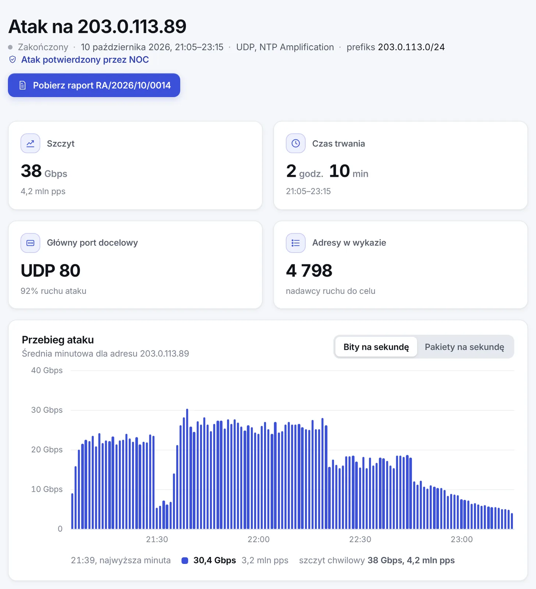The image size is (536, 589).
Task: Click the blue legend swatch next to 30,4 Gbps
Action: point(185,561)
